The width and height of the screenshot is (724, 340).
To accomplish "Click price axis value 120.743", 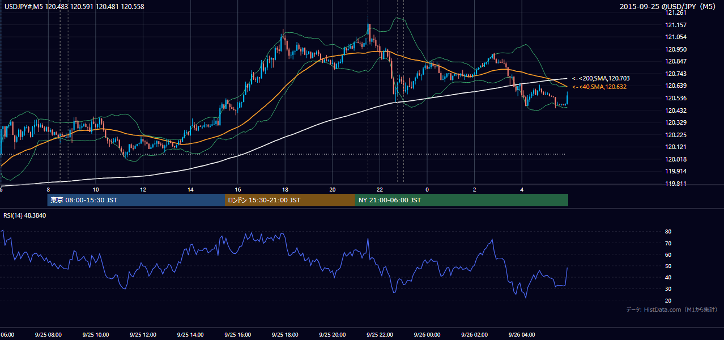I will pos(676,74).
